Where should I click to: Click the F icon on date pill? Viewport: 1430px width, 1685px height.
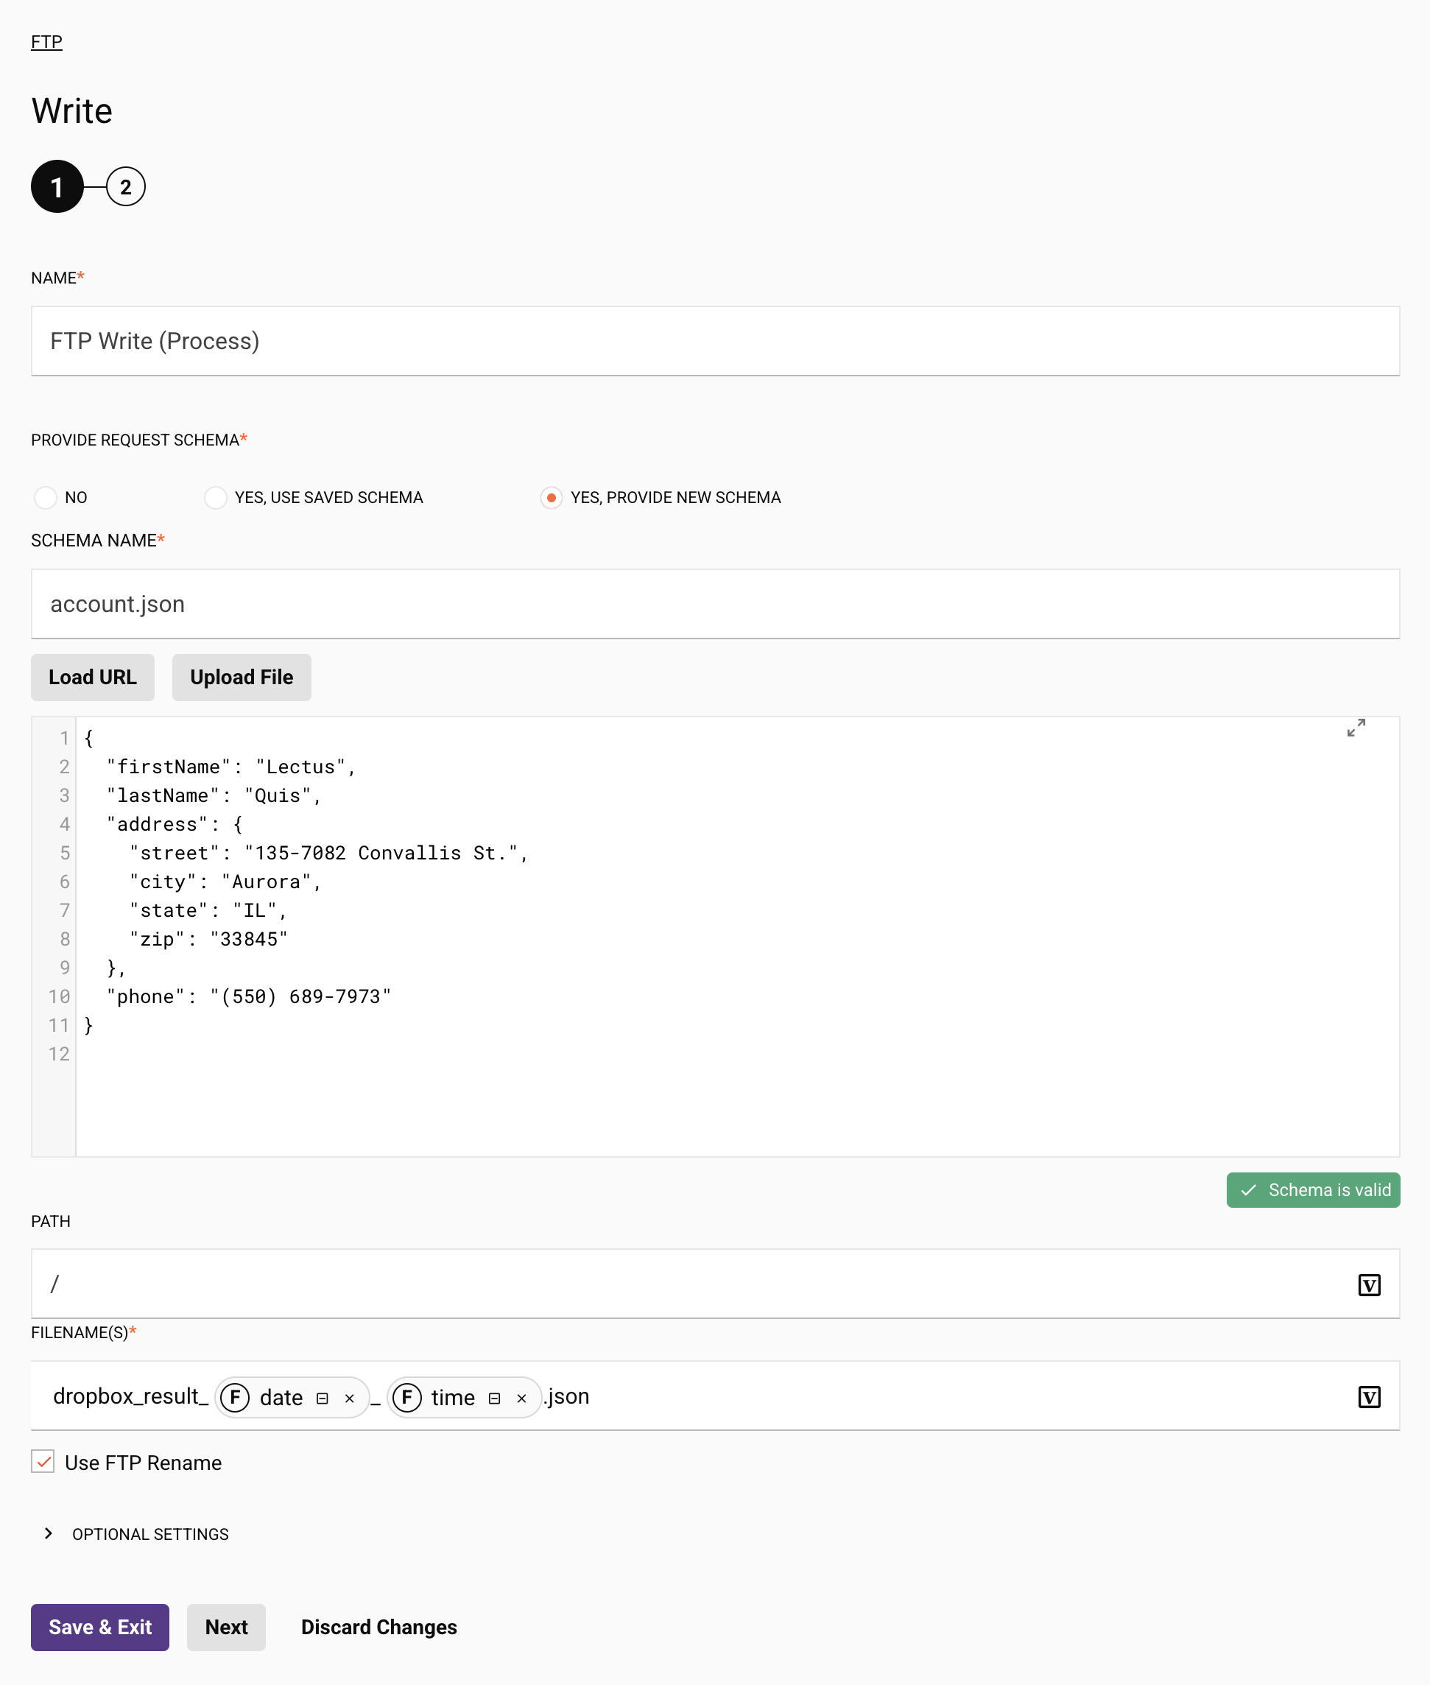tap(235, 1397)
